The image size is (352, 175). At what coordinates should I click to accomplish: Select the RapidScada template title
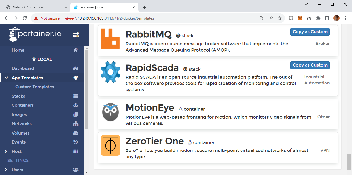(152, 68)
